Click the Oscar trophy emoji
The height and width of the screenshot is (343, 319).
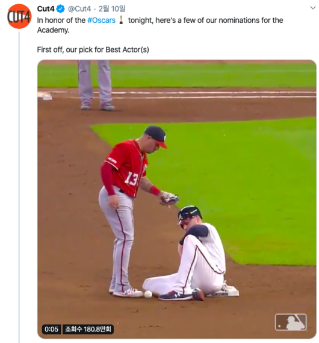pyautogui.click(x=122, y=20)
